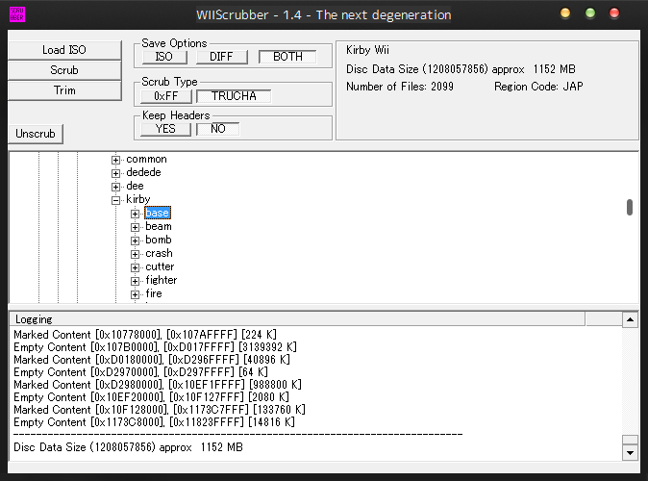The height and width of the screenshot is (481, 648).
Task: Click the info panel Disc Data Size line
Action: (461, 69)
